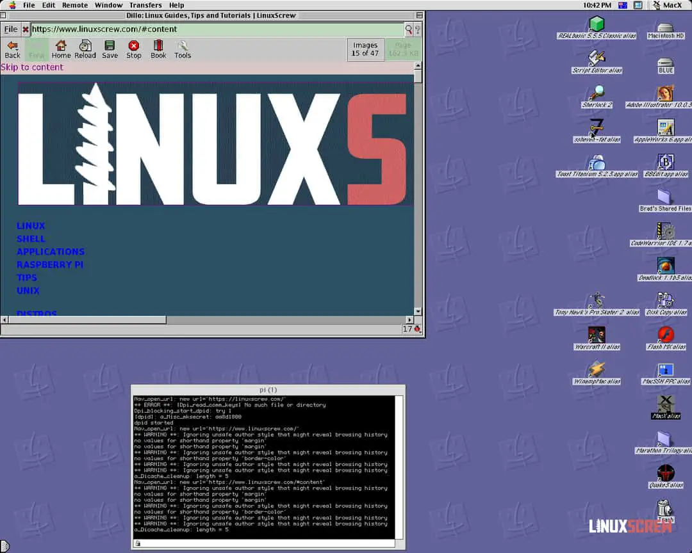Open the MacX application switcher menu

[667, 5]
